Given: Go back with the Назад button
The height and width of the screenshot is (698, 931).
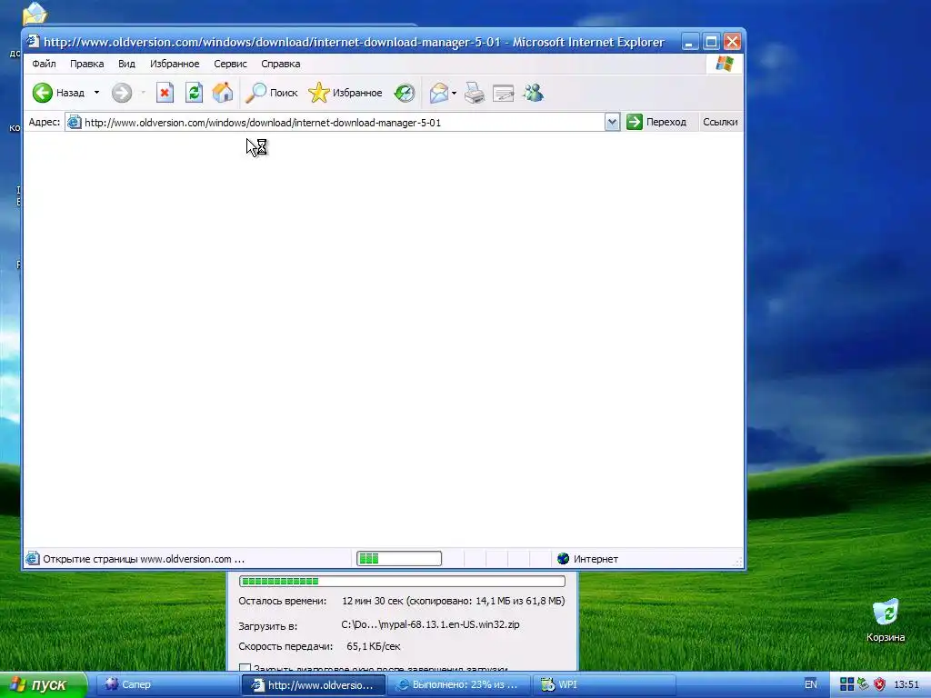Looking at the screenshot, I should point(58,93).
